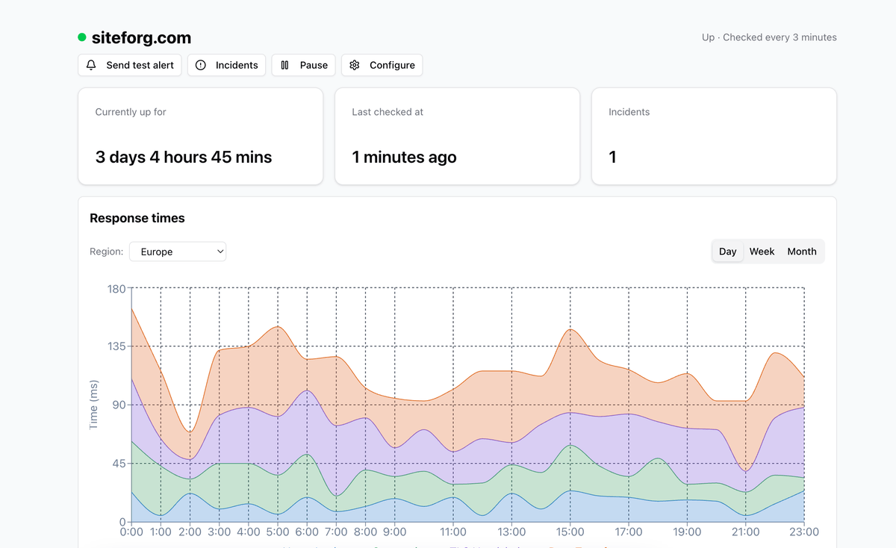Click the 15:00 label on the time axis
The width and height of the screenshot is (896, 548).
coord(570,532)
